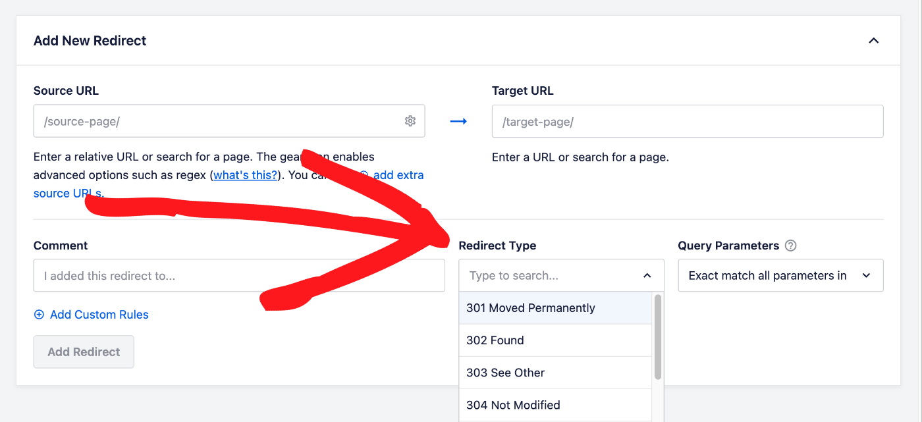Click the Redirect Type search box
Screen dimensions: 922x422
pos(550,276)
